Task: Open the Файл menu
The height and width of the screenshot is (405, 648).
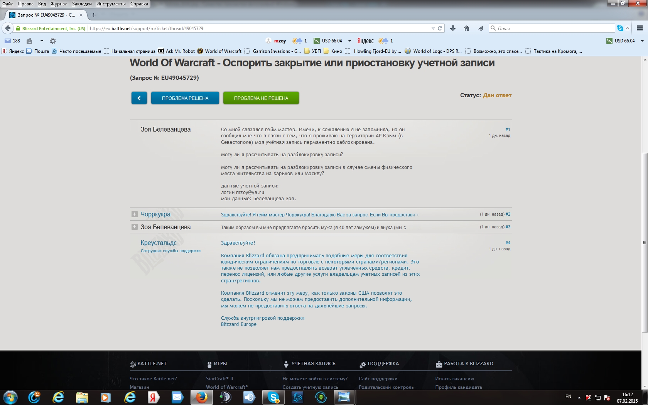Action: [8, 4]
